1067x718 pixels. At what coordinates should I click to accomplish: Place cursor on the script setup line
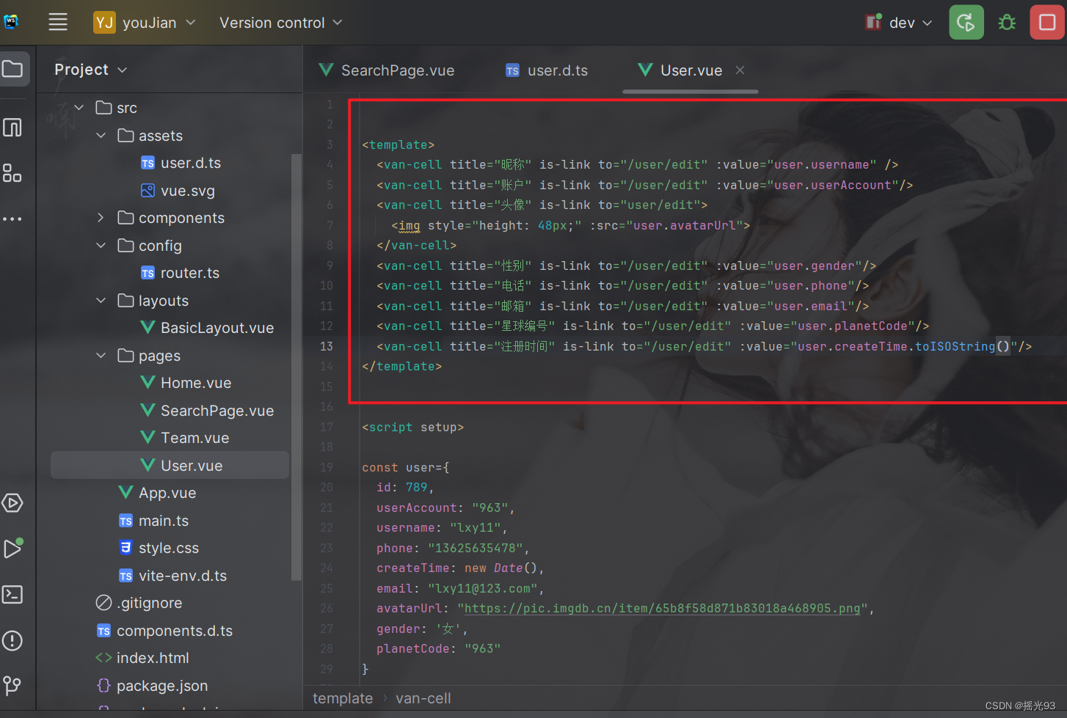click(x=412, y=427)
